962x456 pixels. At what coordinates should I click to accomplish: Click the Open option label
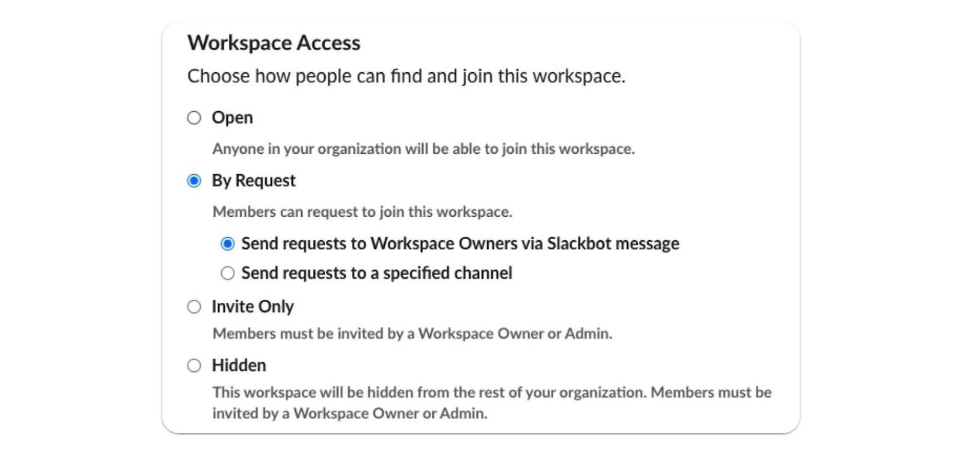(232, 118)
